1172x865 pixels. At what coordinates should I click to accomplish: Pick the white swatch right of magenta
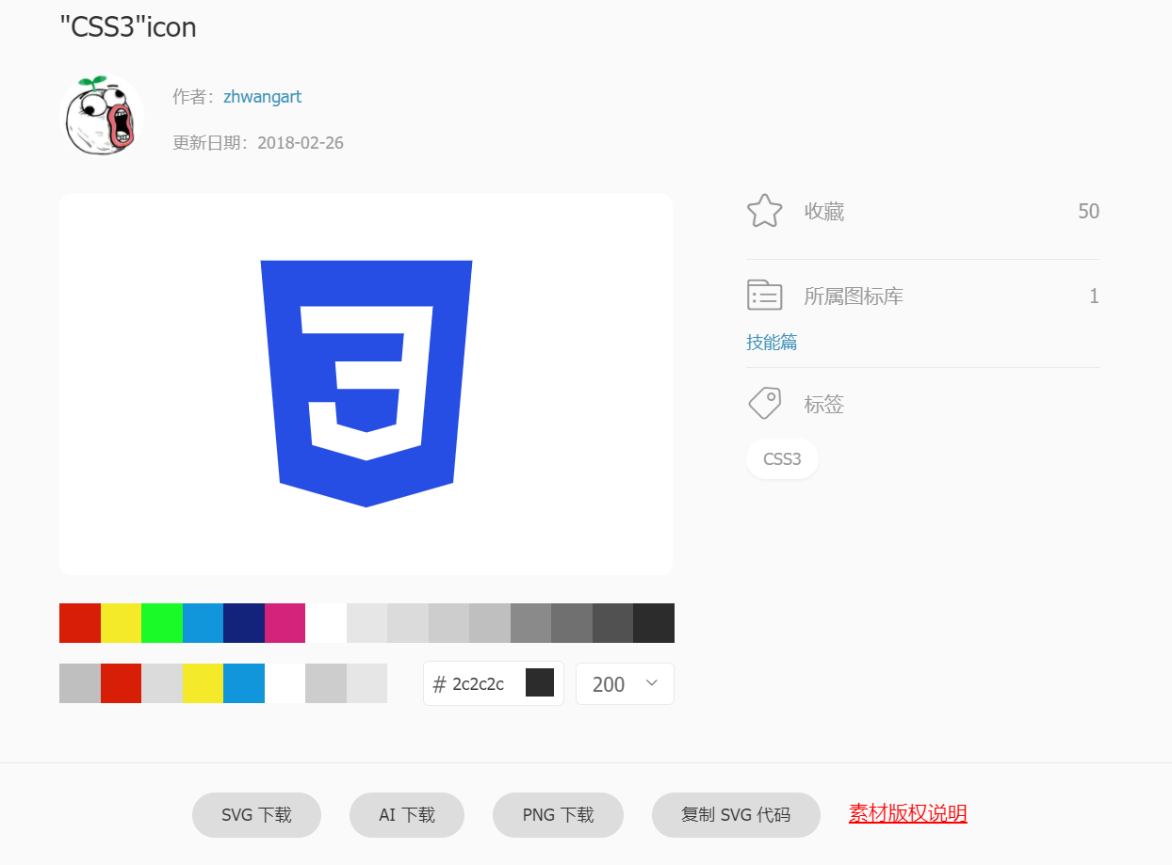coord(326,623)
